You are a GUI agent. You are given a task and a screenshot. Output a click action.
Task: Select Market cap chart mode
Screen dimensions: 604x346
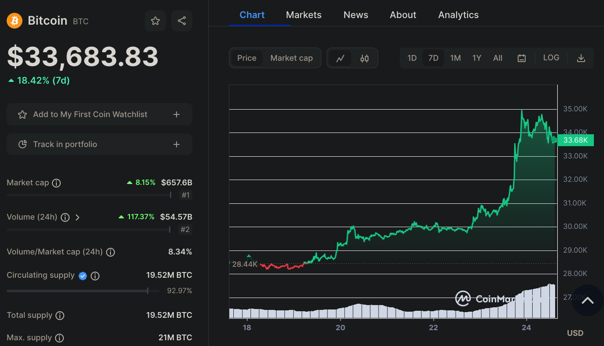(291, 58)
